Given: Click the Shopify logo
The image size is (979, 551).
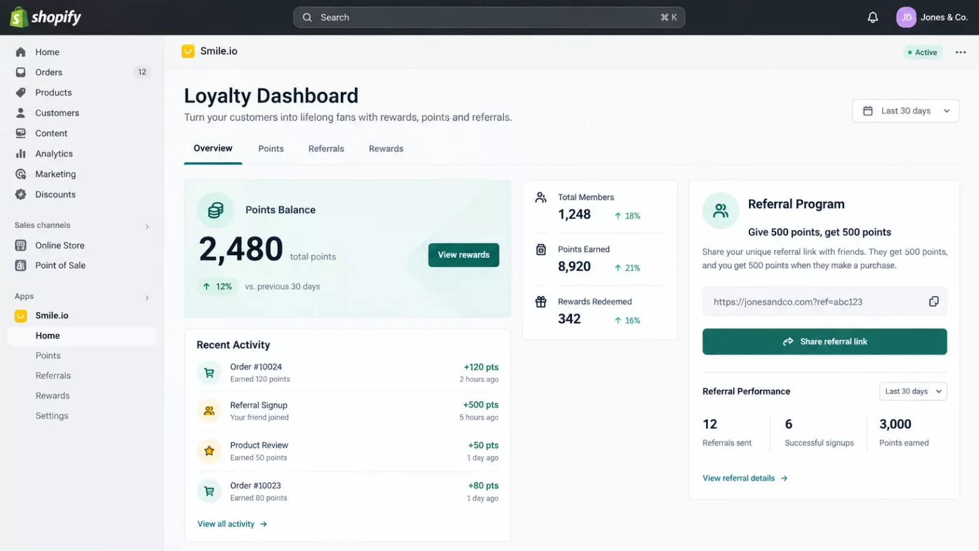Looking at the screenshot, I should pyautogui.click(x=46, y=17).
